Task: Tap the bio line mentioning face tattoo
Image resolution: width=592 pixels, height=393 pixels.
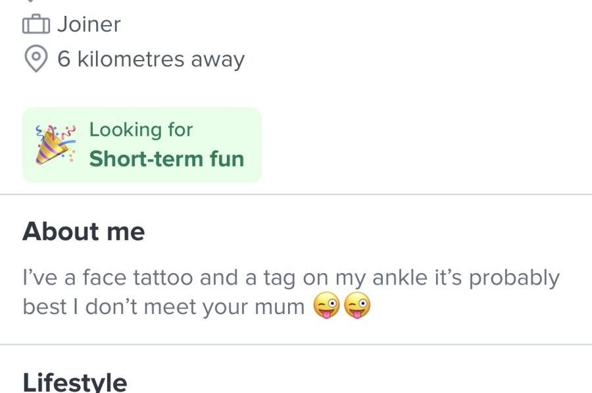Action: [291, 278]
